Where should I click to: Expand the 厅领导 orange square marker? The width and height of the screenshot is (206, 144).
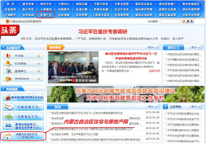pos(39,56)
